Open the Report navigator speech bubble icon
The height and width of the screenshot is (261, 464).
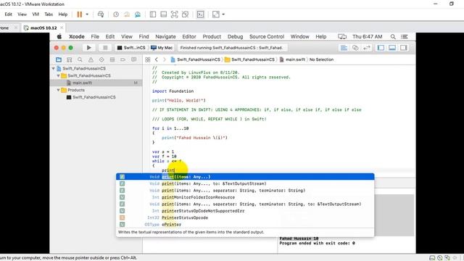coord(133,59)
